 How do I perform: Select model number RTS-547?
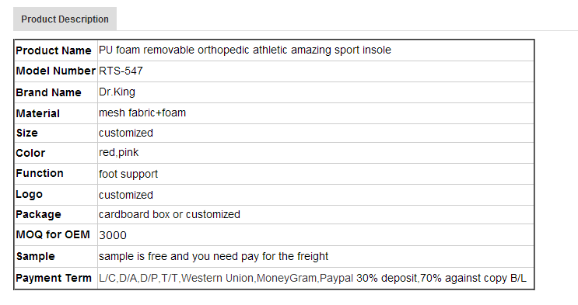click(x=121, y=71)
